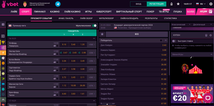Click the favorite star next to ВСЕ
This screenshot has height=106, width=214.
(102, 34)
